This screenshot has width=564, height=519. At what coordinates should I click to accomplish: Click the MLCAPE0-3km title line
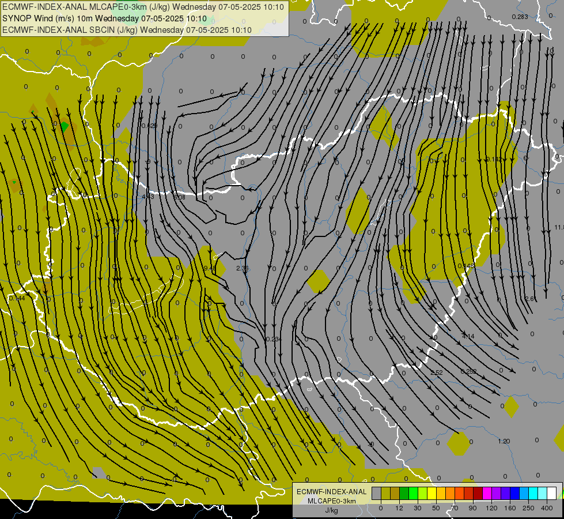click(x=143, y=7)
